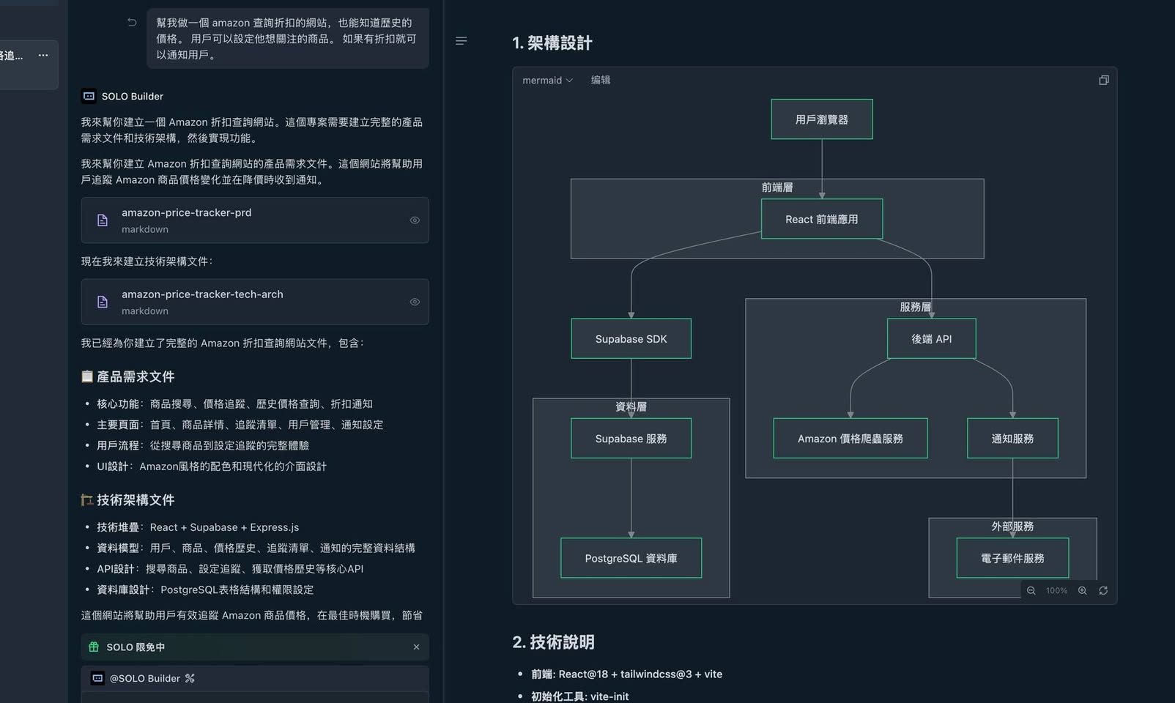Open the amazon-price-tracker-tech-arch markdown card
1175x703 pixels.
[255, 302]
